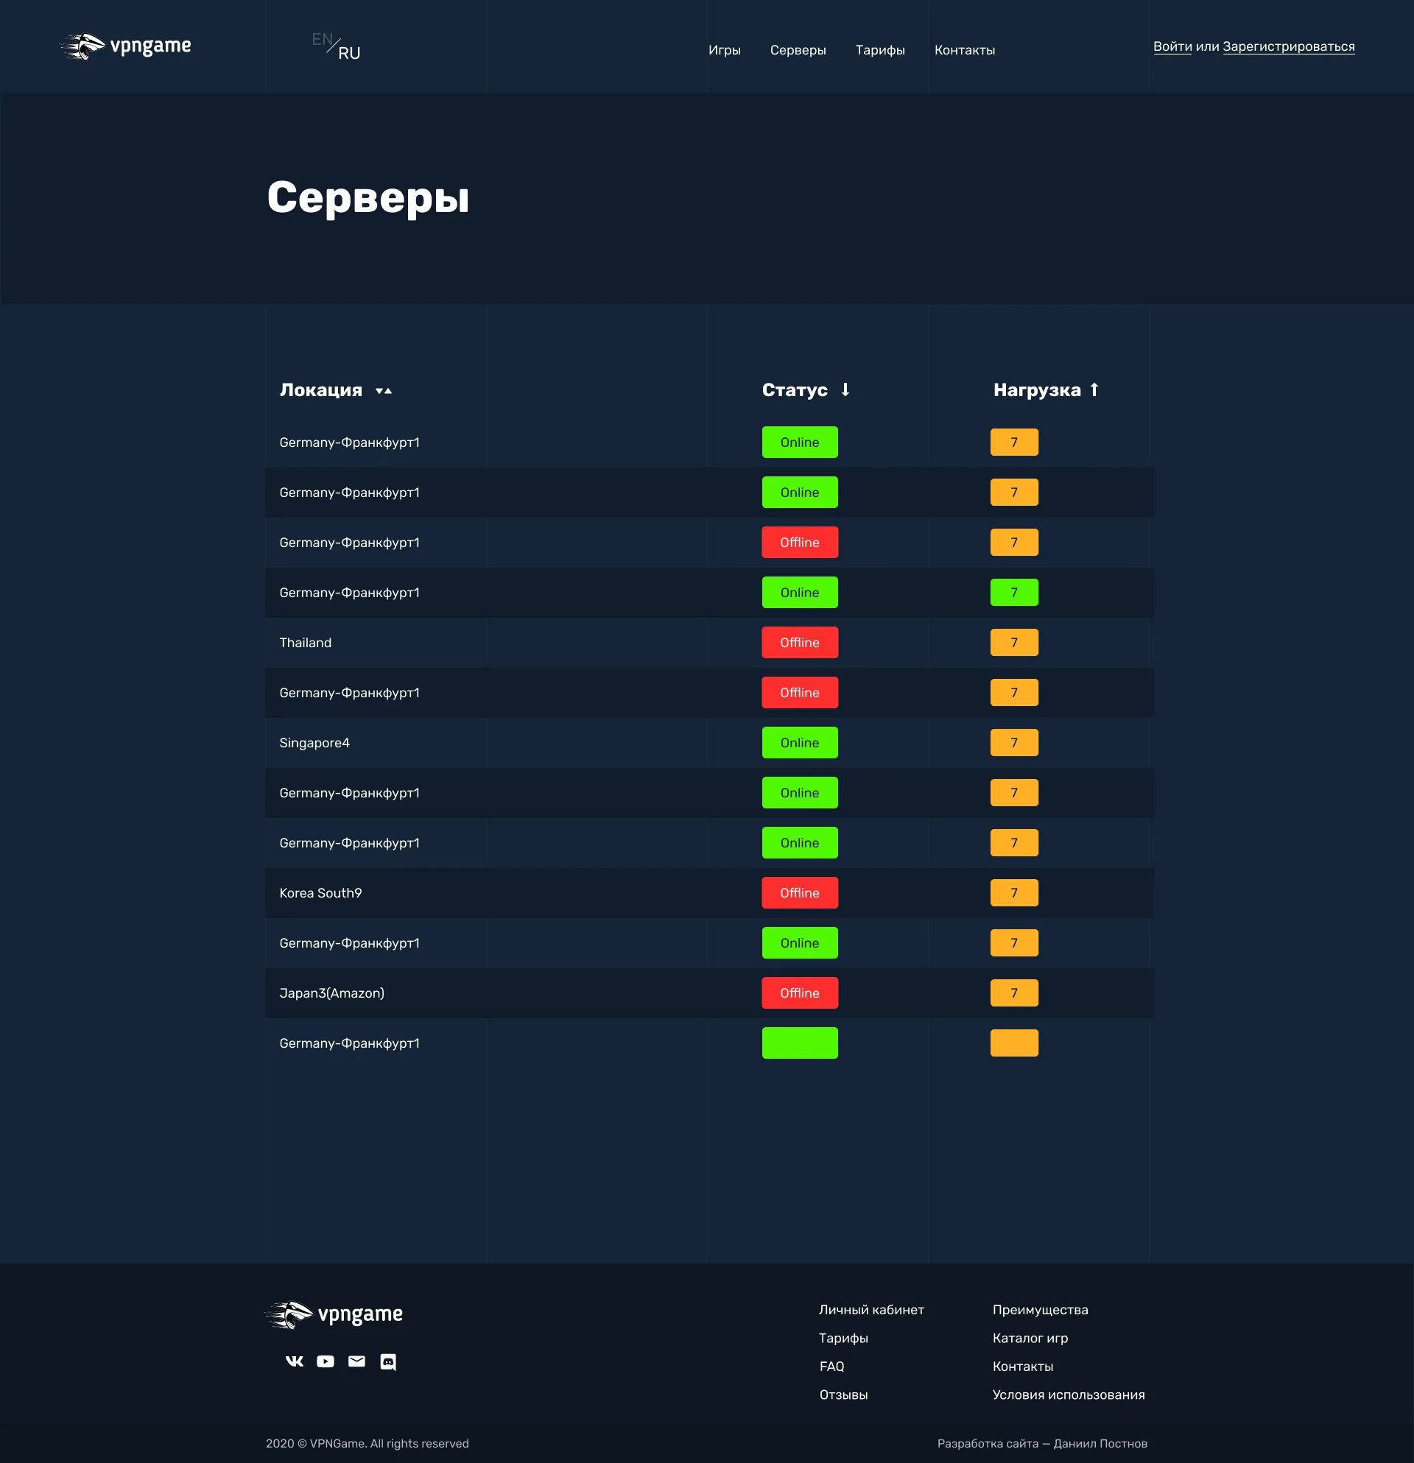Click the vpngame logo in header
The width and height of the screenshot is (1414, 1463).
coord(124,46)
